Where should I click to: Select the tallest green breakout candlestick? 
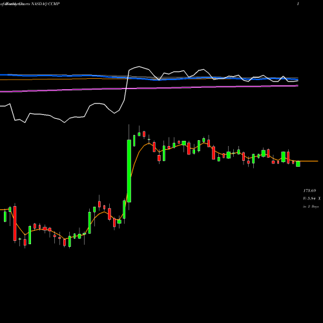129,171
